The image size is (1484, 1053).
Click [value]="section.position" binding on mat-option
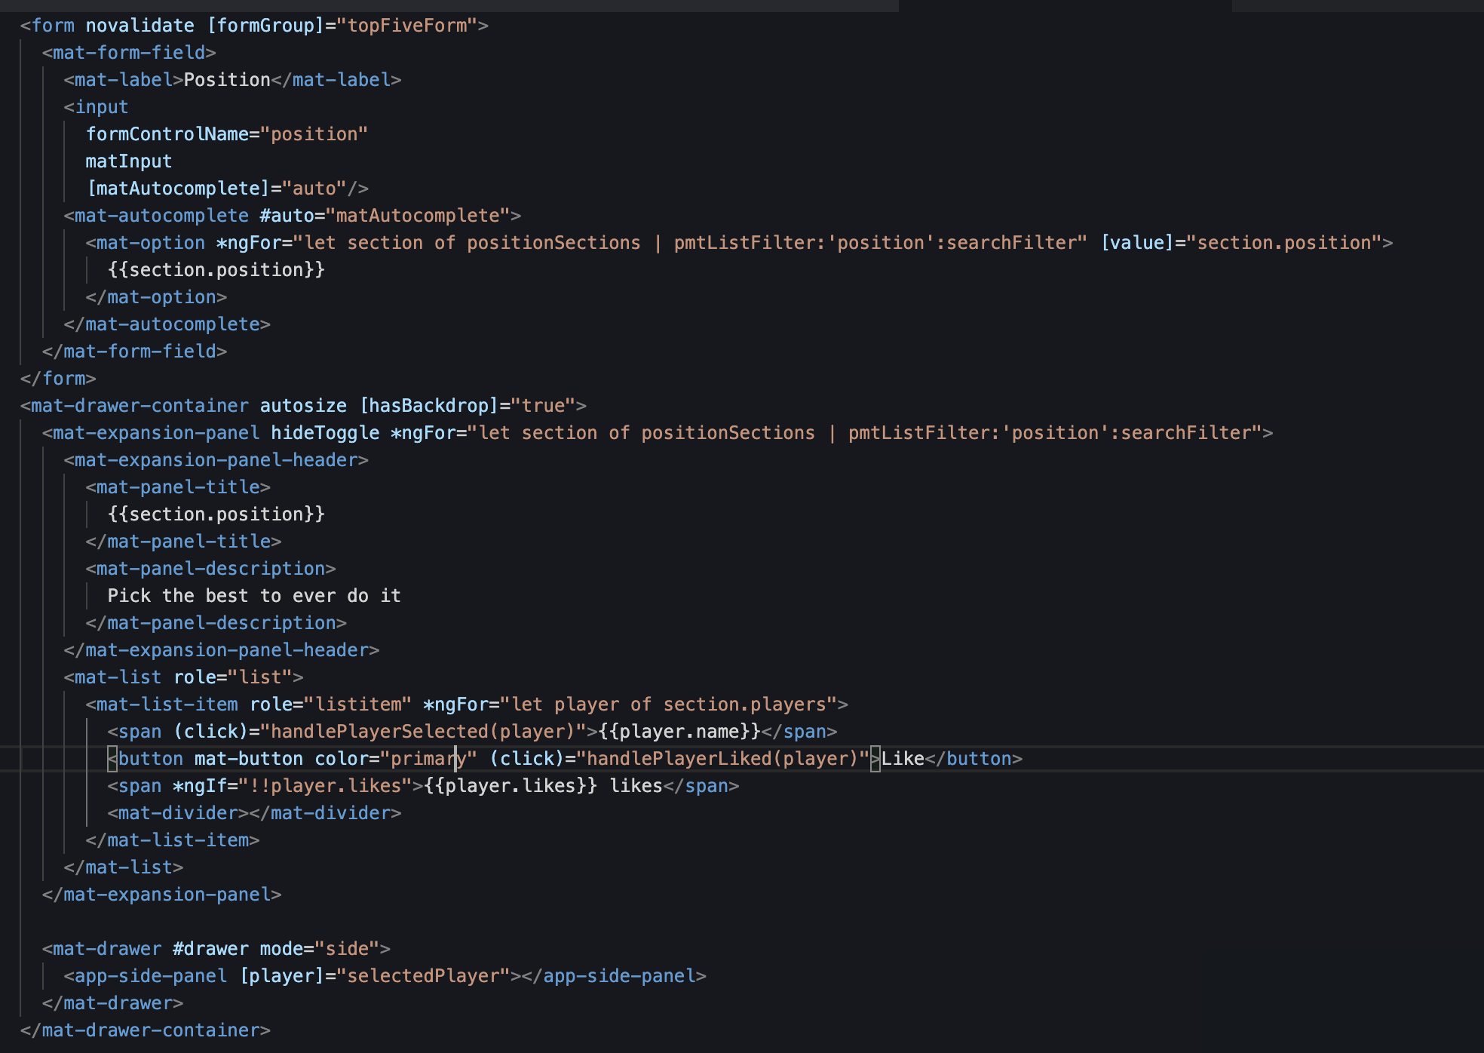click(x=1240, y=243)
